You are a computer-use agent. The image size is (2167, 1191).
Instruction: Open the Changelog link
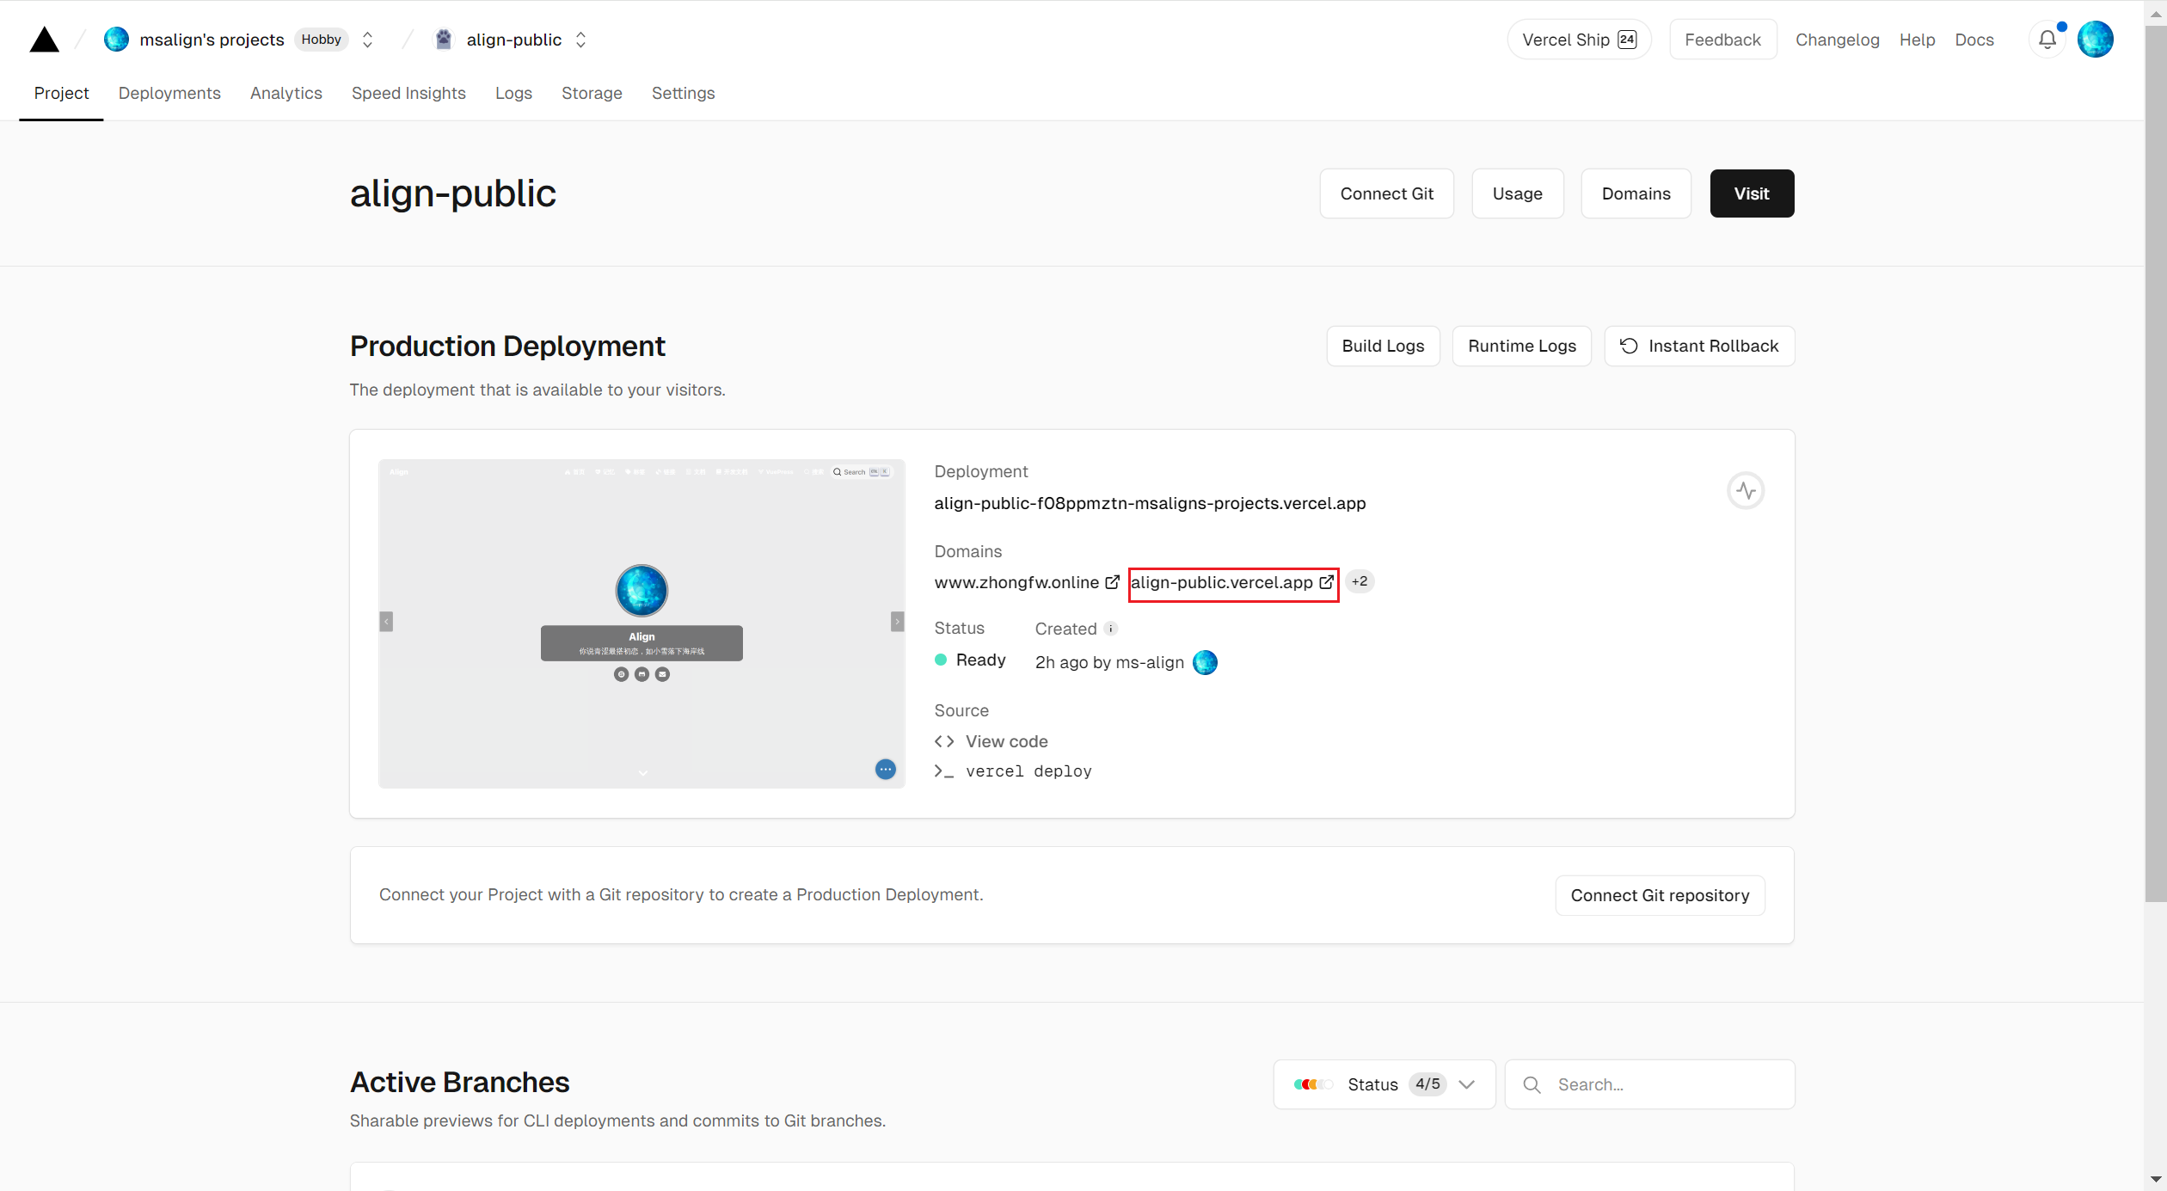click(1837, 40)
